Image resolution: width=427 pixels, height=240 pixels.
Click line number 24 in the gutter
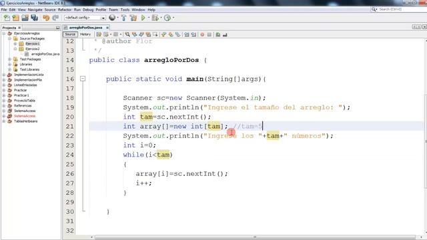tap(69, 155)
